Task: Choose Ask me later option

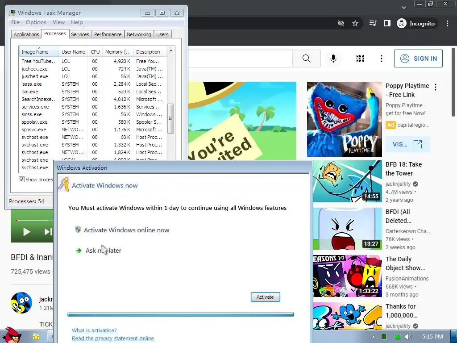Action: click(99, 250)
